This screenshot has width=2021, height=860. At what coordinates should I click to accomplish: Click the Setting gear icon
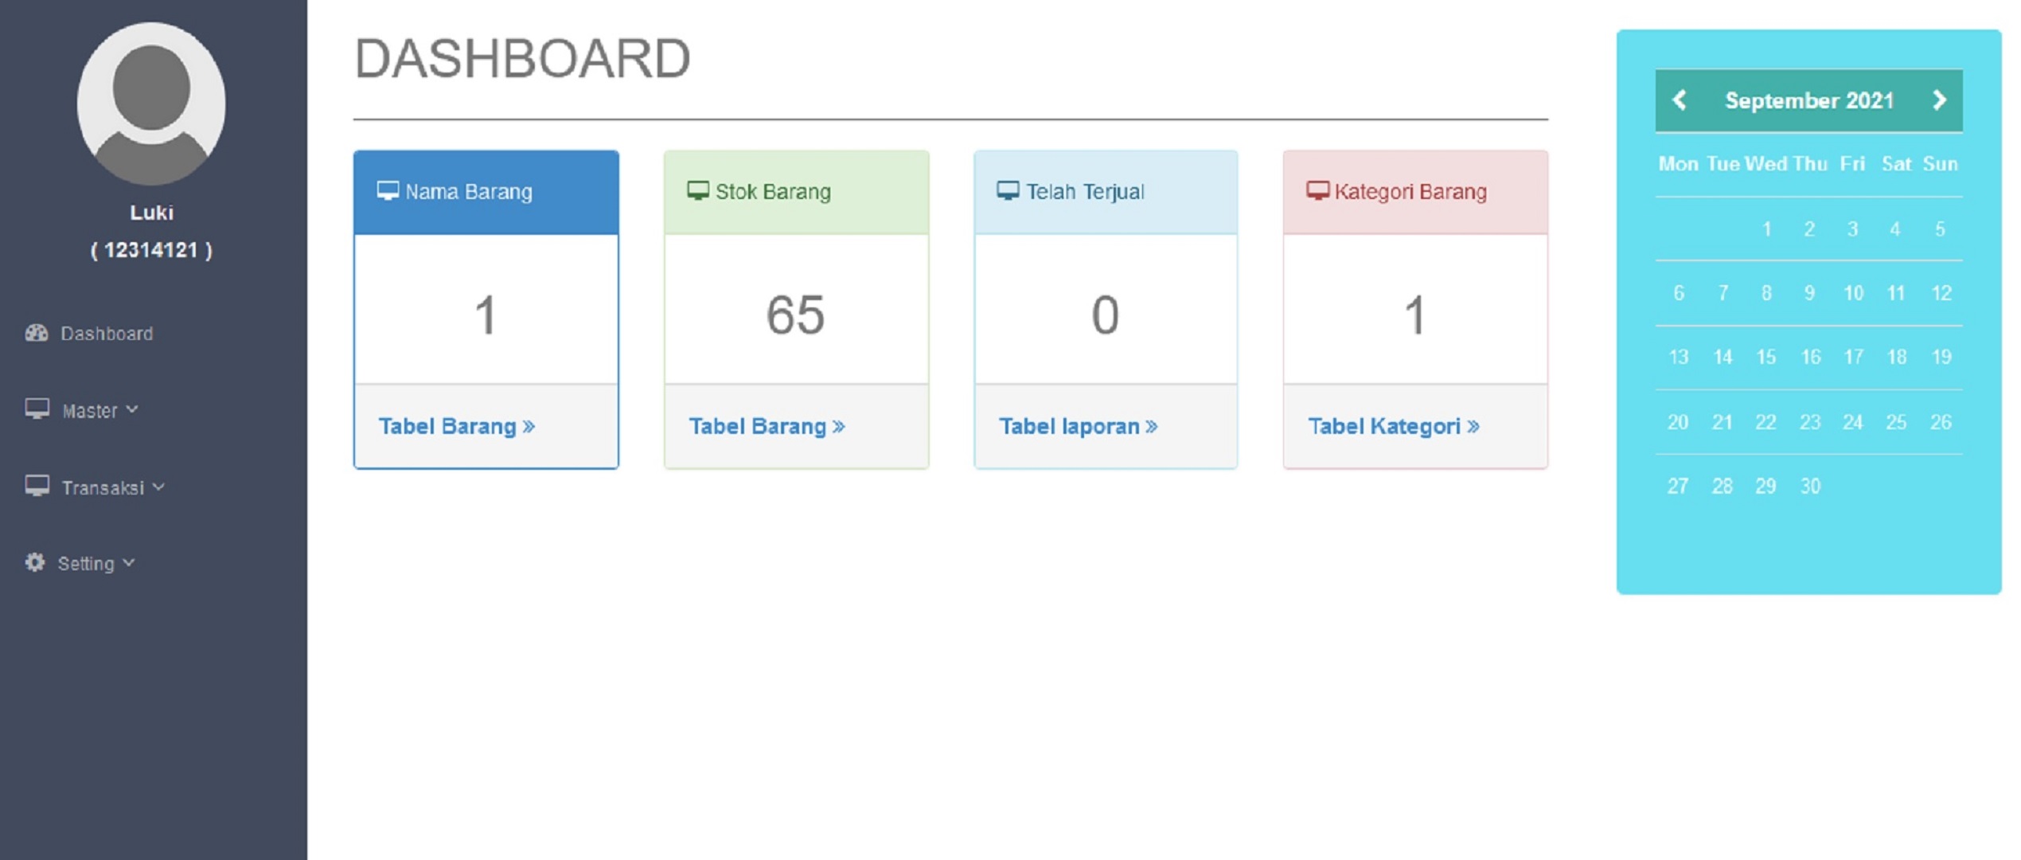point(35,562)
